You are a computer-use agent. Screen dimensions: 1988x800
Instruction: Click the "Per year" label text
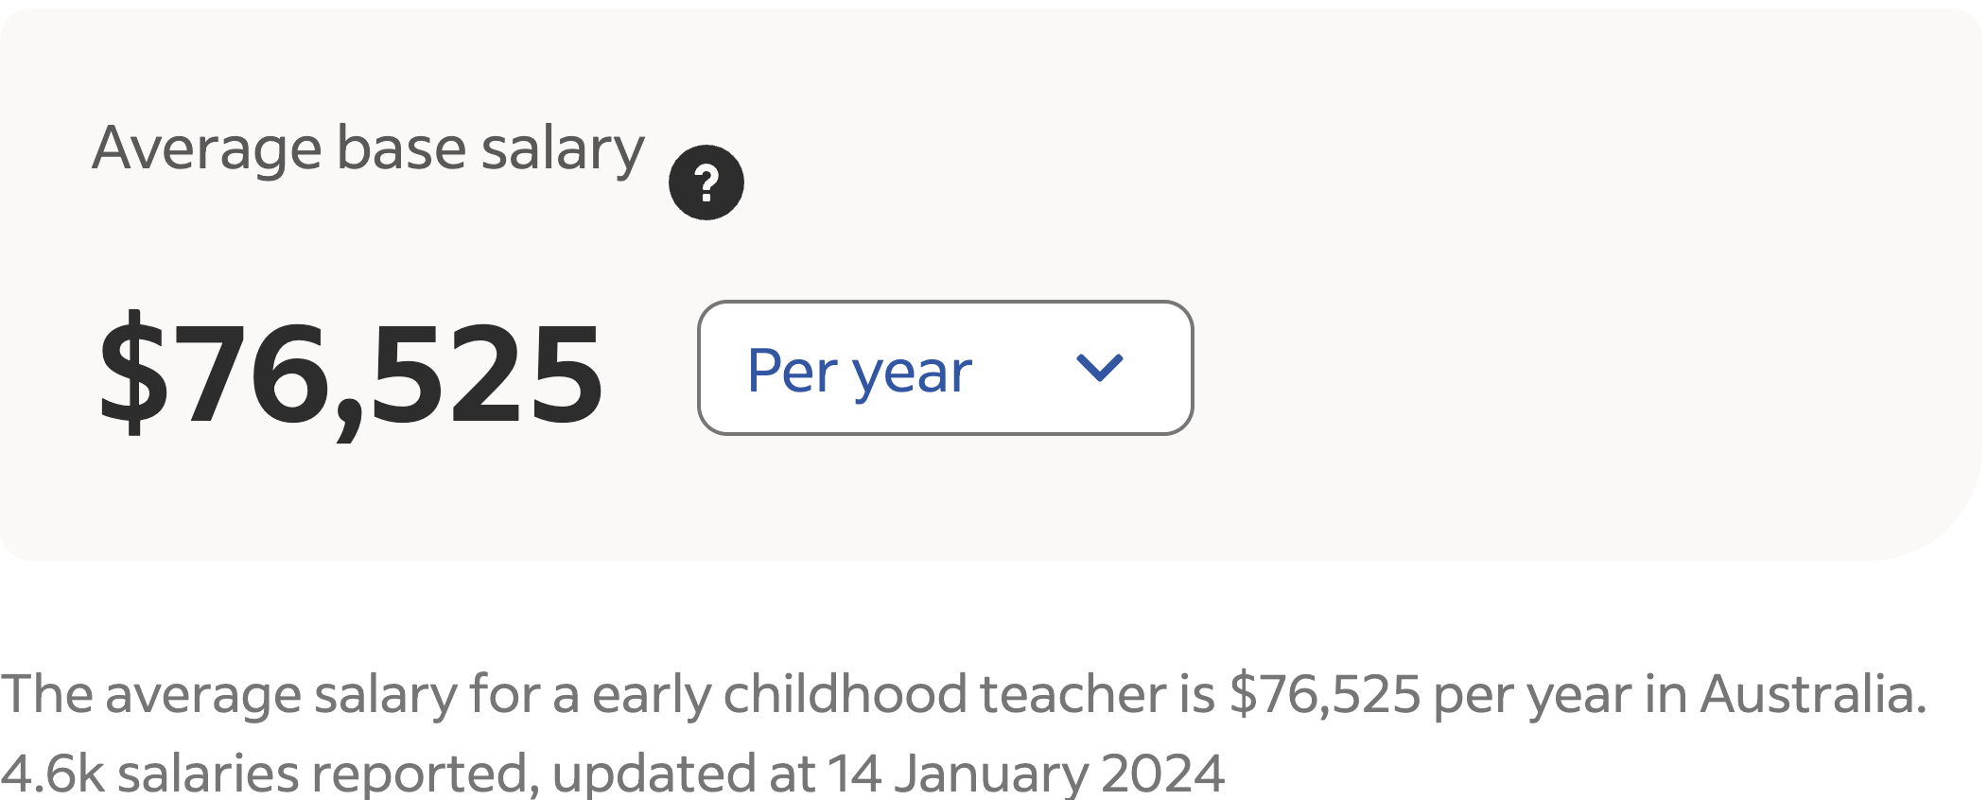859,370
